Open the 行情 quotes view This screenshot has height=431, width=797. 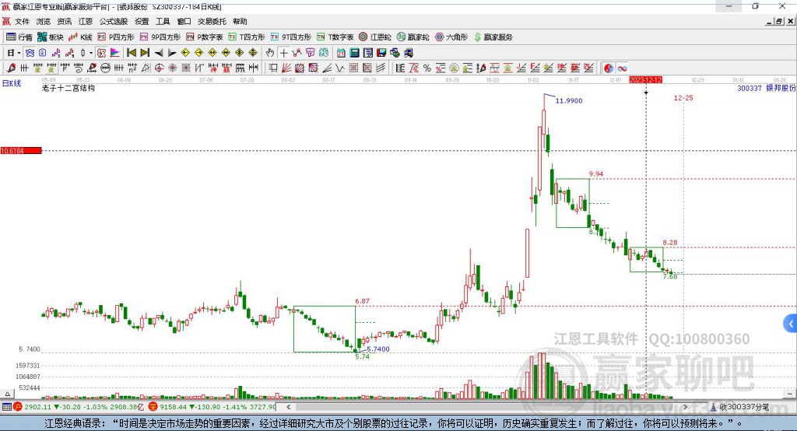(x=19, y=37)
